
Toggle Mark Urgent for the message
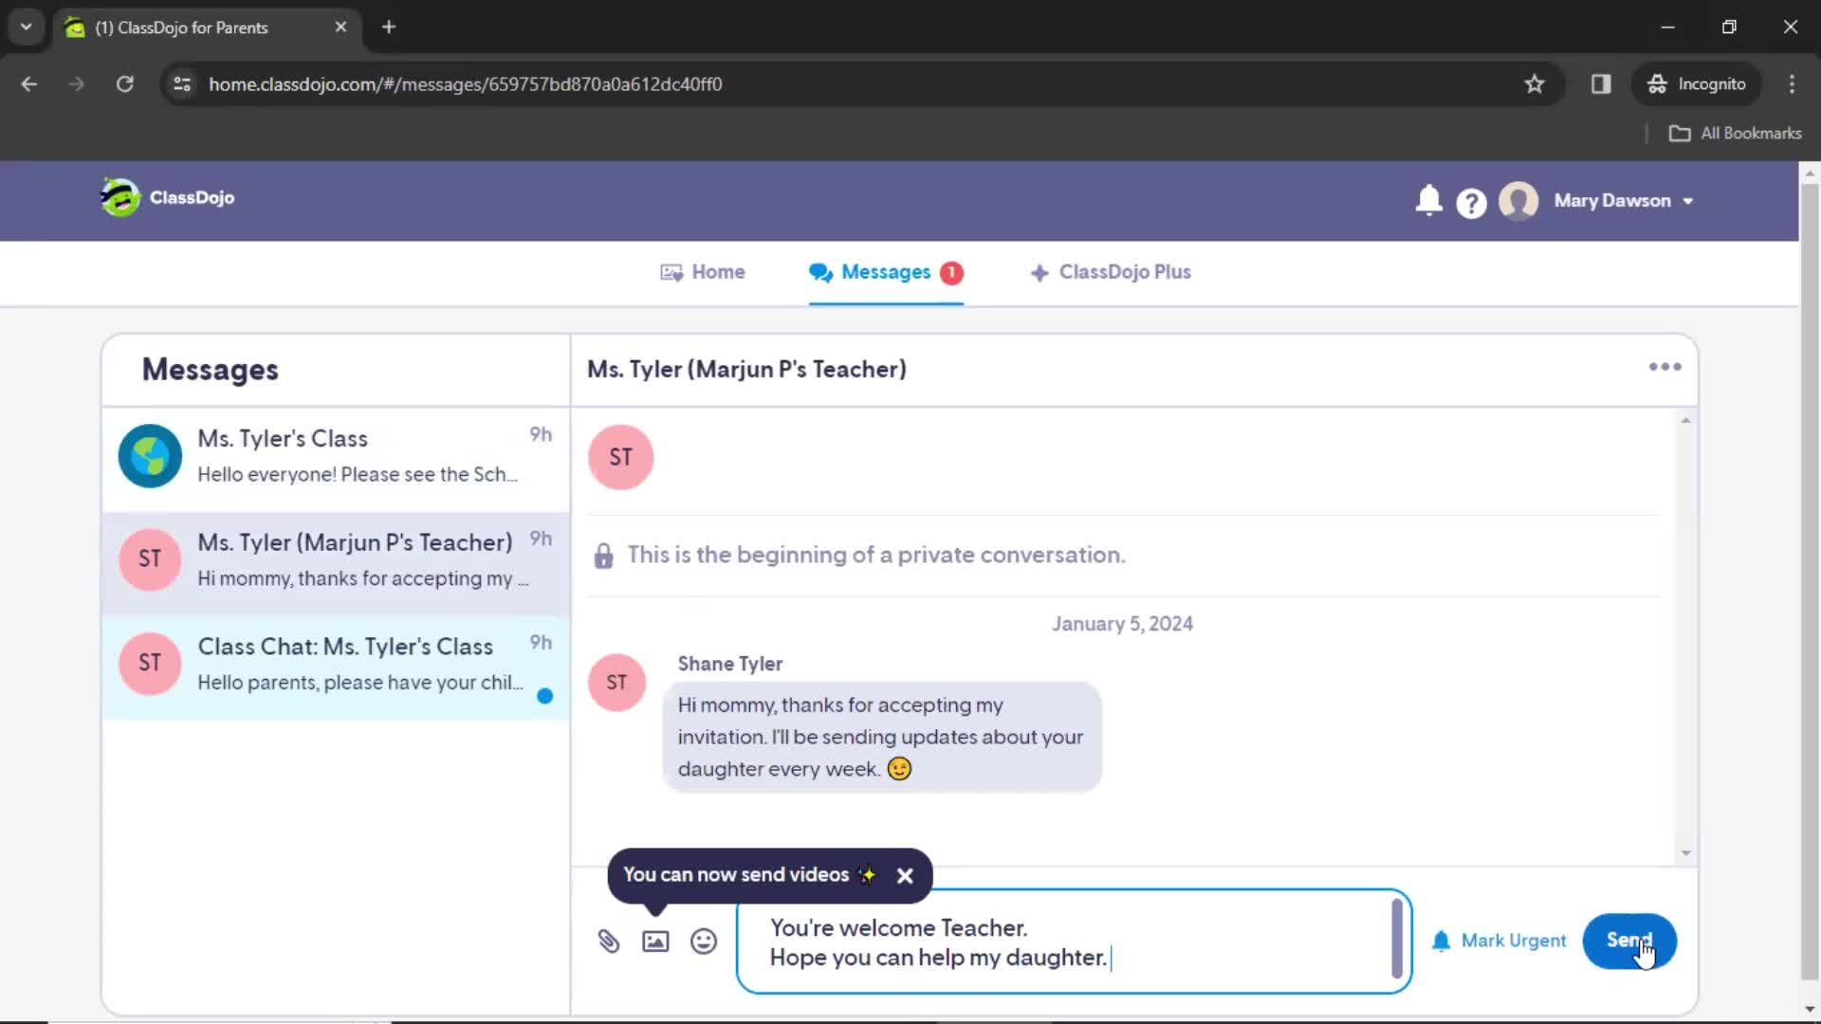click(1499, 942)
